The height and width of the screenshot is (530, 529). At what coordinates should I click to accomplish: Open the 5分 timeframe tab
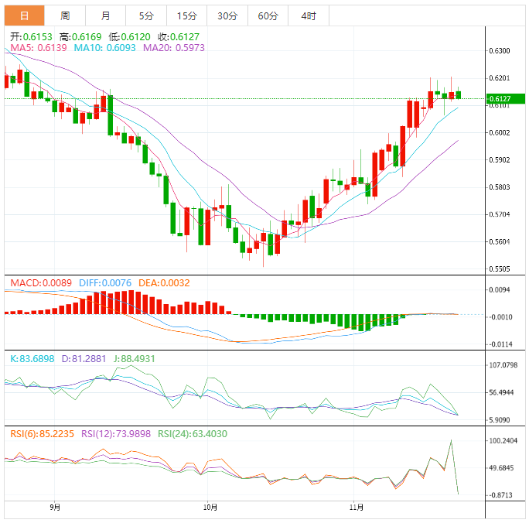[x=146, y=15]
